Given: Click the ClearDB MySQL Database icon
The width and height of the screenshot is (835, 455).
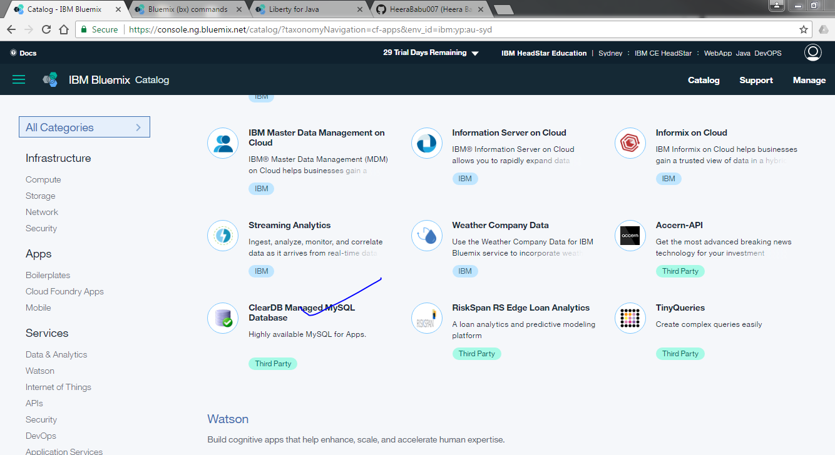Looking at the screenshot, I should (223, 318).
